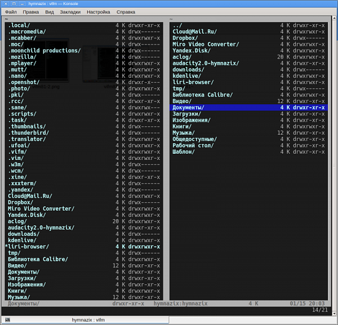Open the Правка menu
338x325 pixels.
click(31, 12)
